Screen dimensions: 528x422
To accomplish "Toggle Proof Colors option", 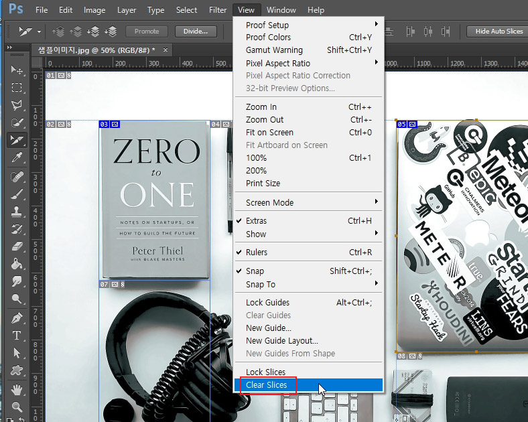I will [308, 38].
